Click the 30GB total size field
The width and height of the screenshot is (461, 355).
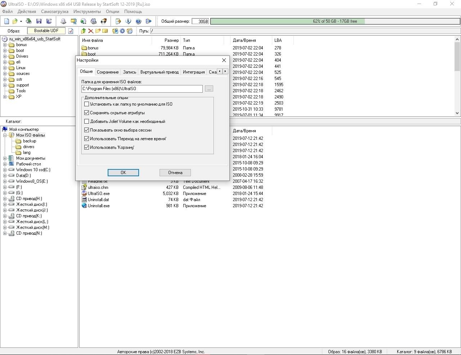[x=200, y=21]
